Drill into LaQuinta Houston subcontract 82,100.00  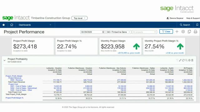tap(57, 88)
